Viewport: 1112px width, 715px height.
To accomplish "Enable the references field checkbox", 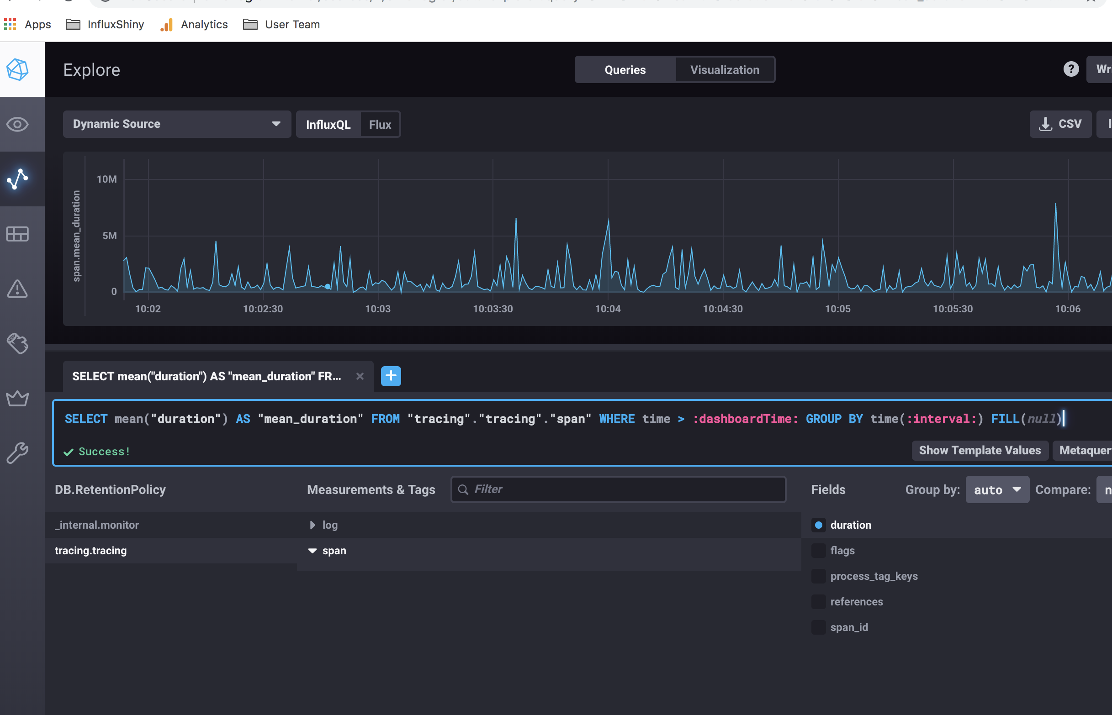I will [818, 601].
